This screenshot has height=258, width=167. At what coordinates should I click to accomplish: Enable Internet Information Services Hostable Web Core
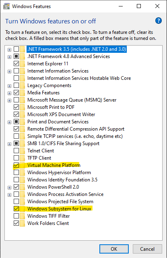(16, 78)
